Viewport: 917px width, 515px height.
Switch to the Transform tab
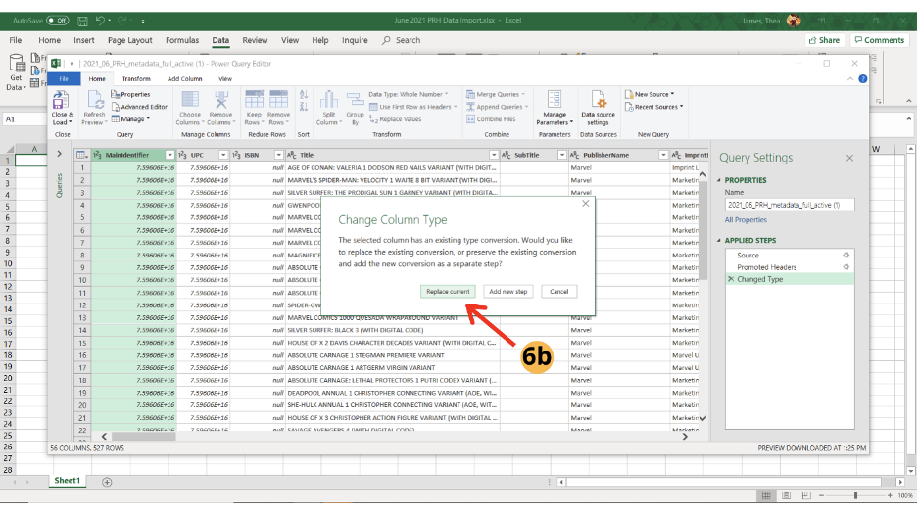click(x=135, y=79)
